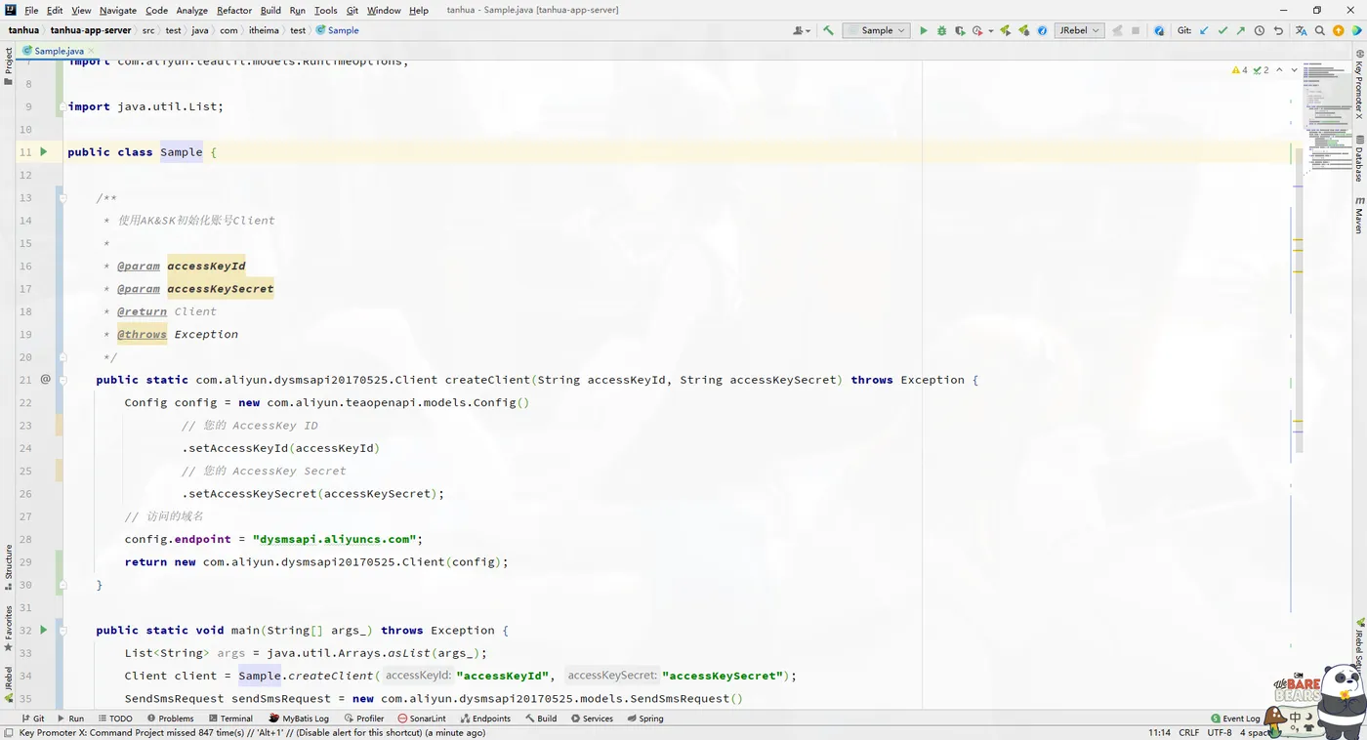Image resolution: width=1367 pixels, height=740 pixels.
Task: Click the next highlighted error down arrow
Action: click(x=1293, y=70)
